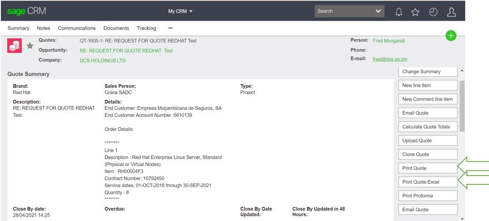Expand the Search dropdown arrow

(x=377, y=11)
